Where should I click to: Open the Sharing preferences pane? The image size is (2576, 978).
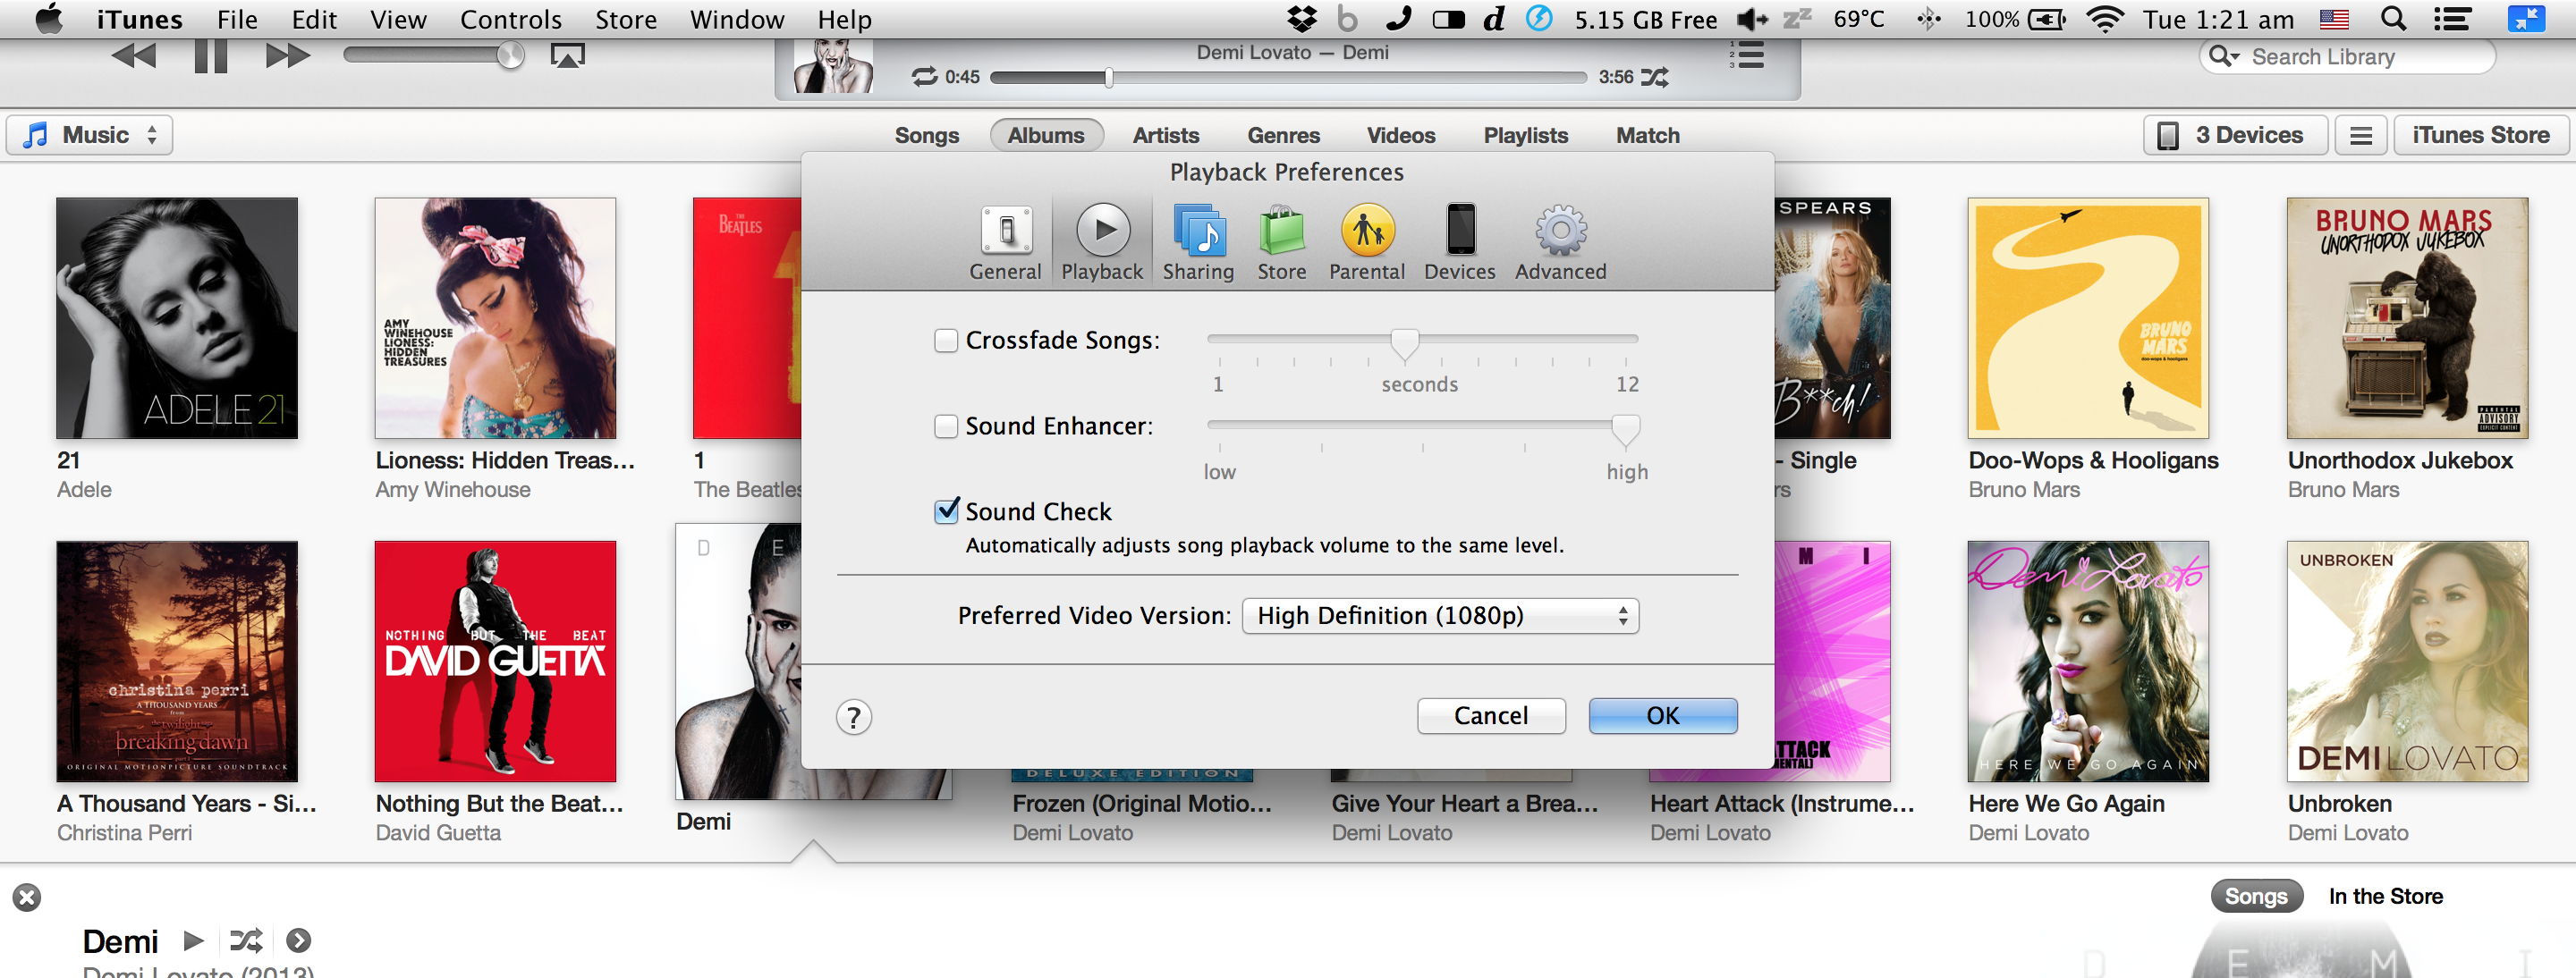(x=1198, y=243)
